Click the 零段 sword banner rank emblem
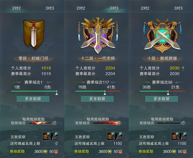Image resolution: width=193 pixels, height=158 pixels. coord(34,35)
